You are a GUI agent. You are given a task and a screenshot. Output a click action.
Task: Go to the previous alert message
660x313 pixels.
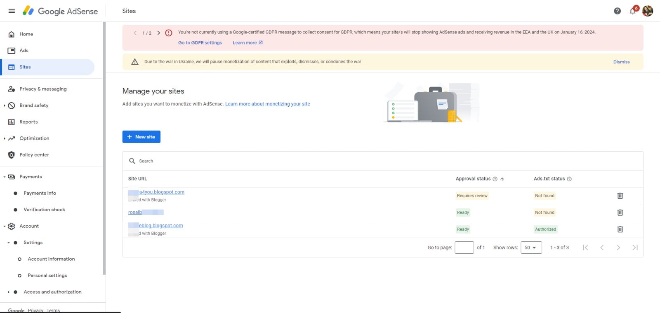click(135, 33)
